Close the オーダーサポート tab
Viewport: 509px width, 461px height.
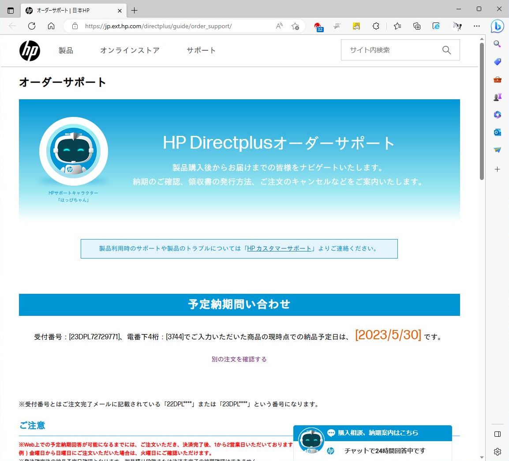(120, 11)
